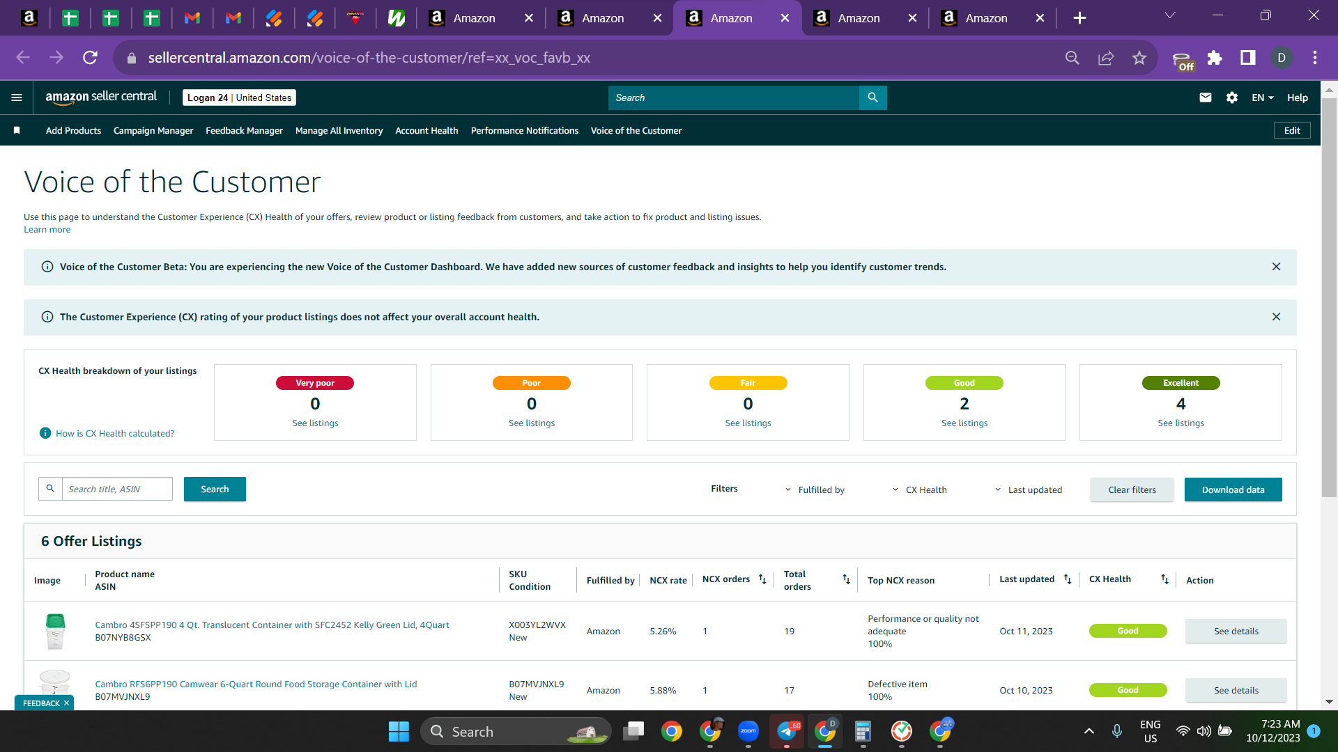Click the Amazon Seller Central logo

tap(101, 97)
